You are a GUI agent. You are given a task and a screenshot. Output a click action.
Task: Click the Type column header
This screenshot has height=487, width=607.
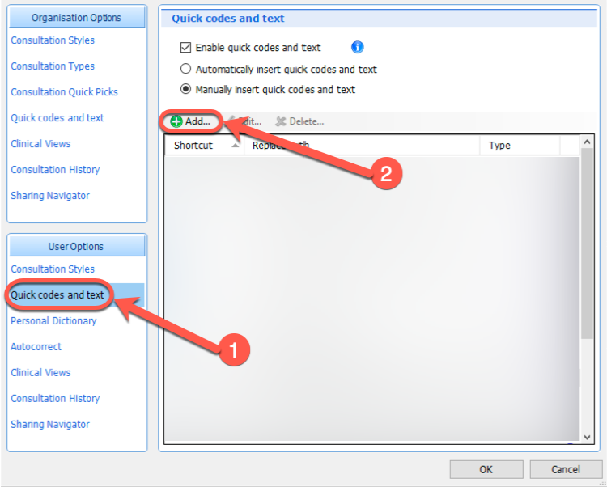point(520,146)
